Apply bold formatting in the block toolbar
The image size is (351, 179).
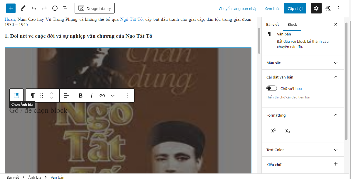81,96
